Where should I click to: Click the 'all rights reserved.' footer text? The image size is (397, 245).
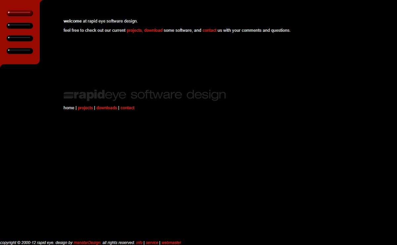point(118,243)
